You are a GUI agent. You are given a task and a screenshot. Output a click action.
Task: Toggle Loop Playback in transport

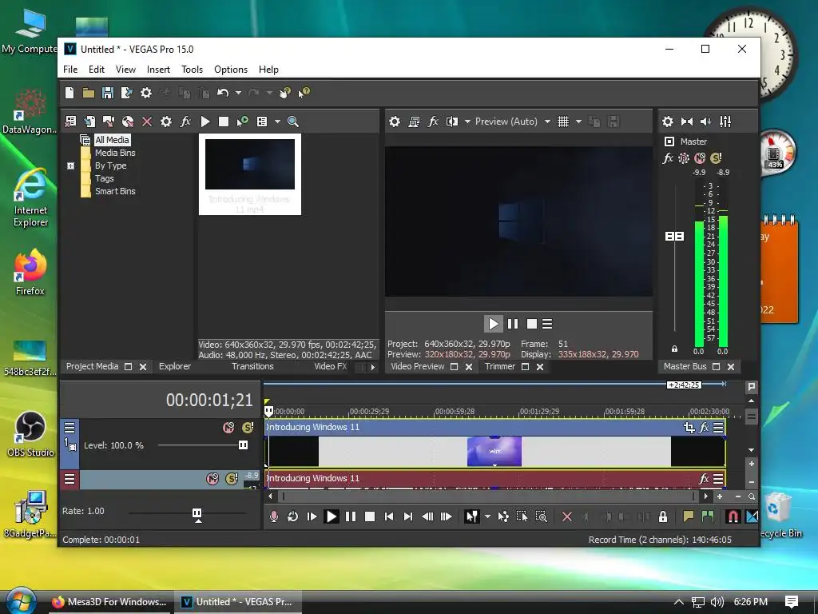click(292, 517)
